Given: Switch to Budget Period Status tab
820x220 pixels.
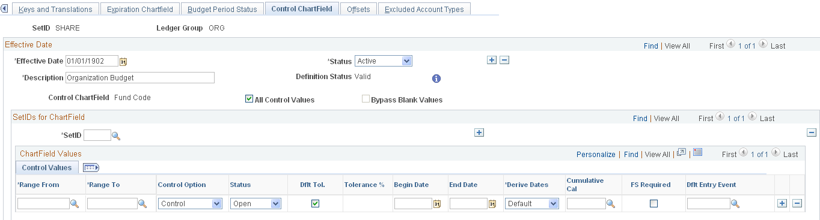Looking at the screenshot, I should (x=222, y=9).
